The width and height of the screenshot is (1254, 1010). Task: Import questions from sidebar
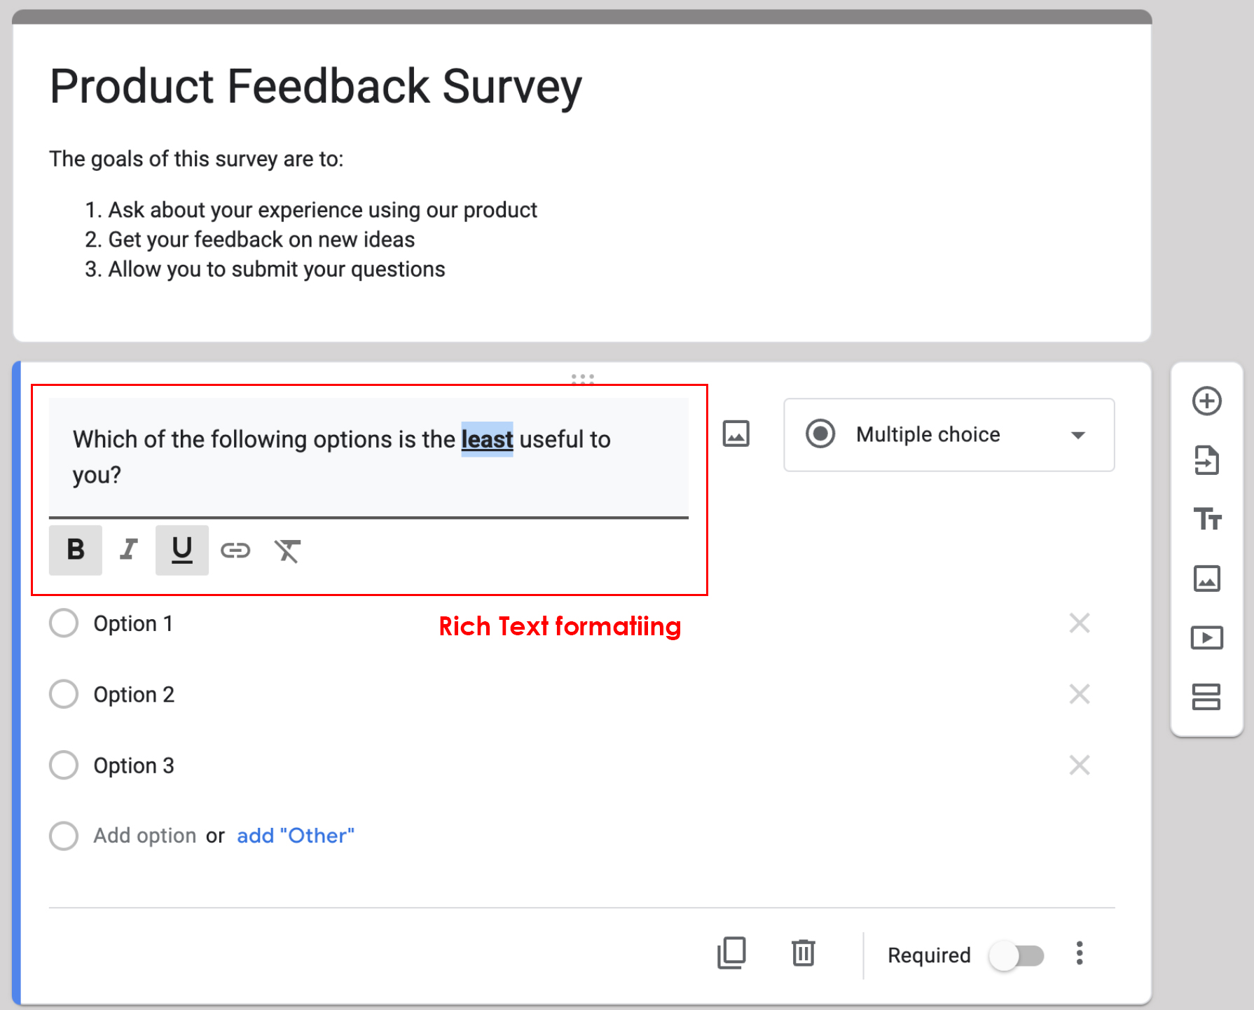[1206, 460]
